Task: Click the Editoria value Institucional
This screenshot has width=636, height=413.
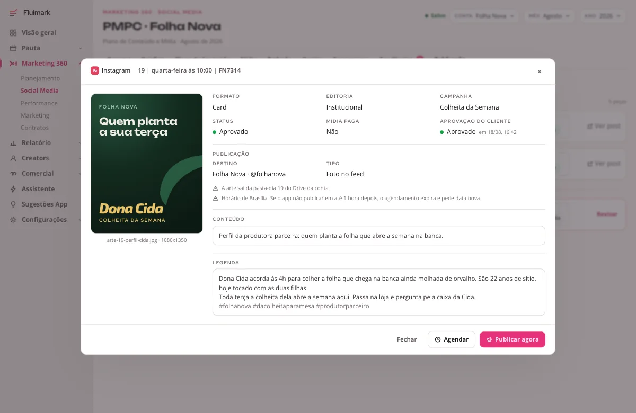Action: click(x=344, y=107)
